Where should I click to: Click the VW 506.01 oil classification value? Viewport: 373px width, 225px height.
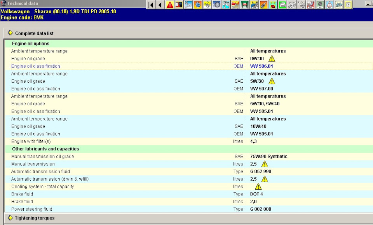261,66
